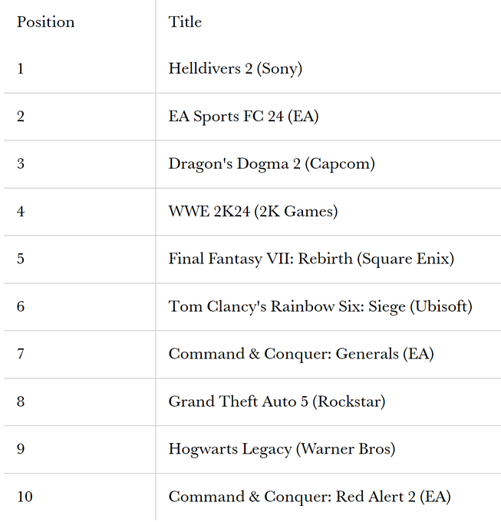
Task: Click the Position column header
Action: pyautogui.click(x=46, y=21)
